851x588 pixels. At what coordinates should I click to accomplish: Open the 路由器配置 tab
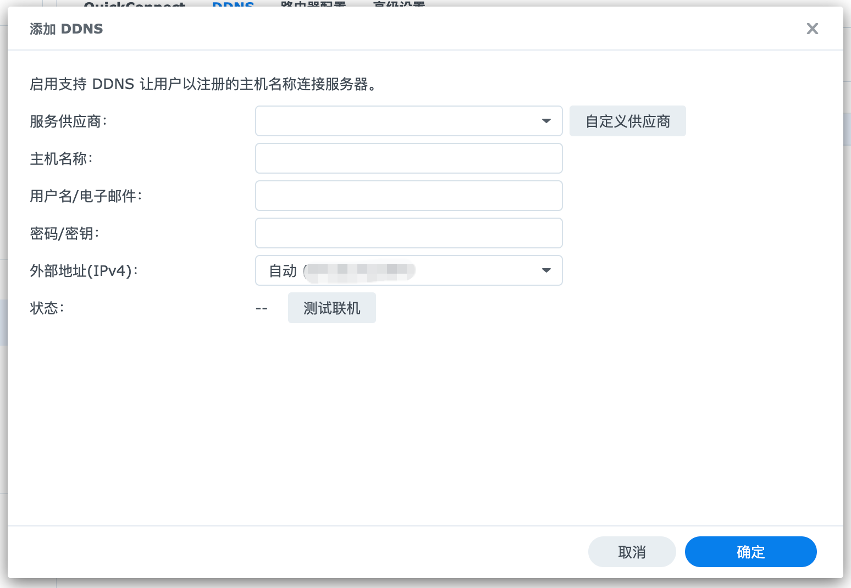click(x=313, y=4)
